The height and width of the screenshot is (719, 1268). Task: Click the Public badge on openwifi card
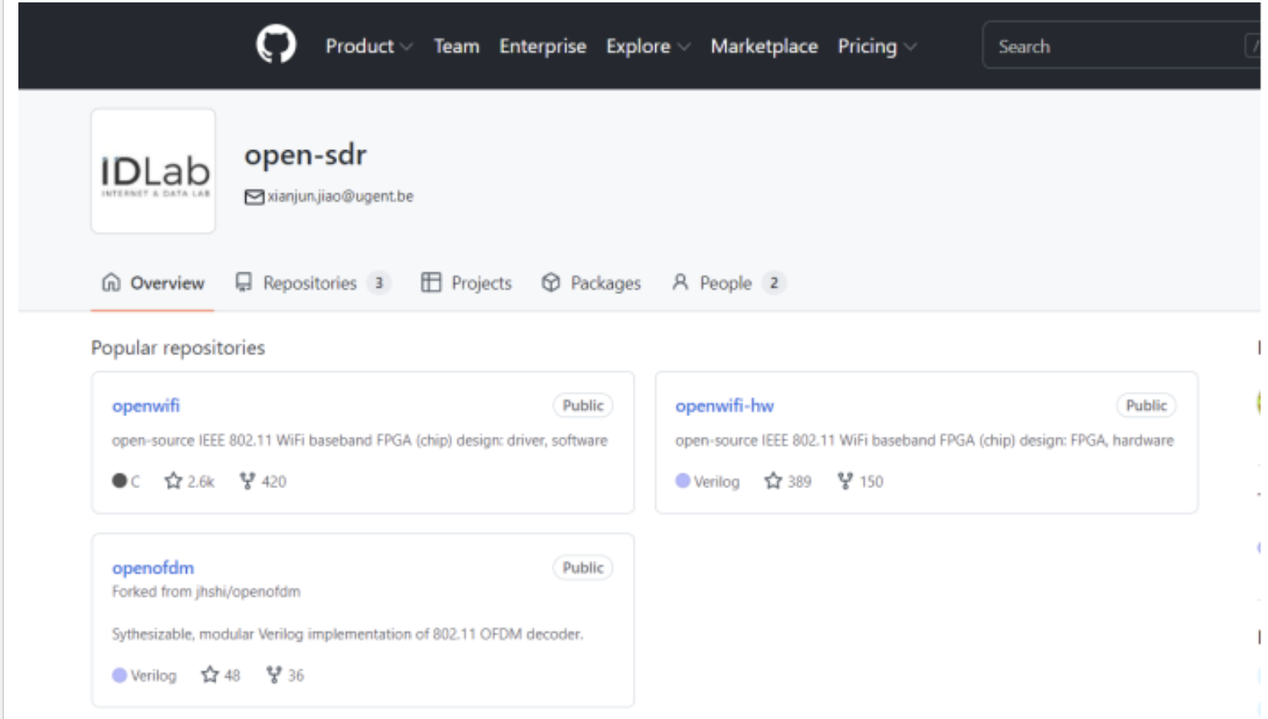pyautogui.click(x=582, y=406)
